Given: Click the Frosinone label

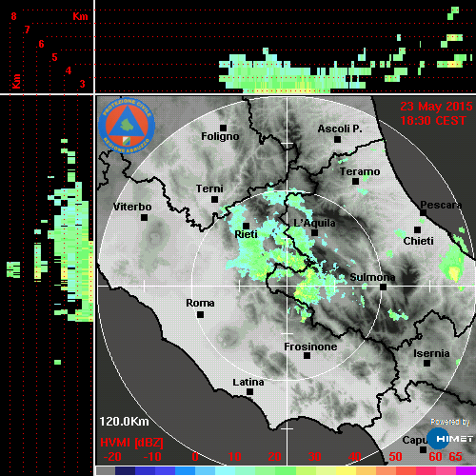Looking at the screenshot, I should (310, 347).
